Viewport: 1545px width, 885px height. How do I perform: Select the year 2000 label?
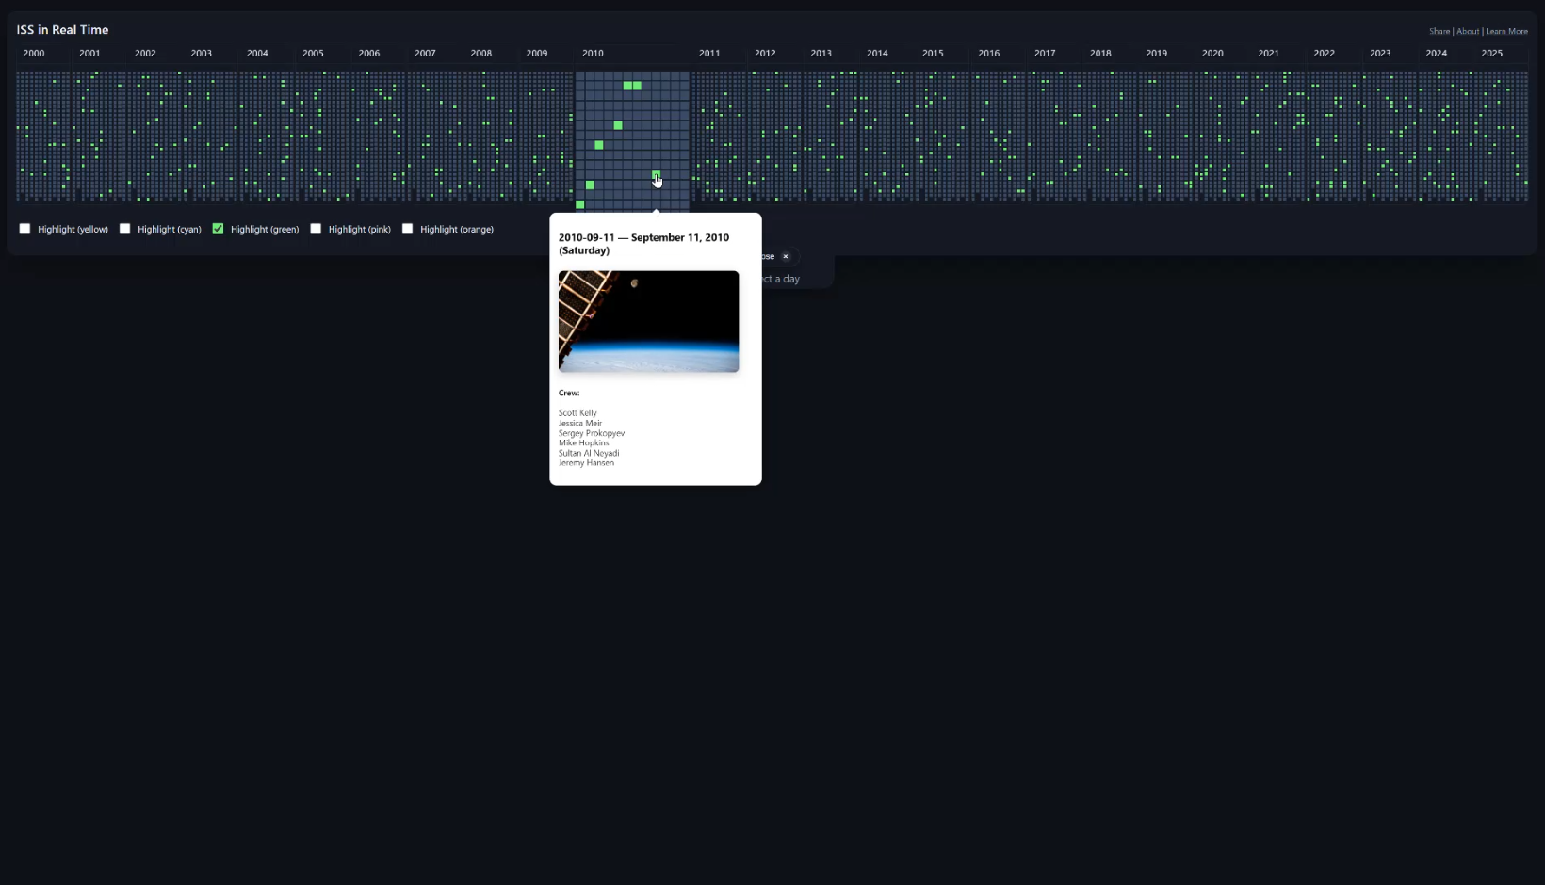34,54
